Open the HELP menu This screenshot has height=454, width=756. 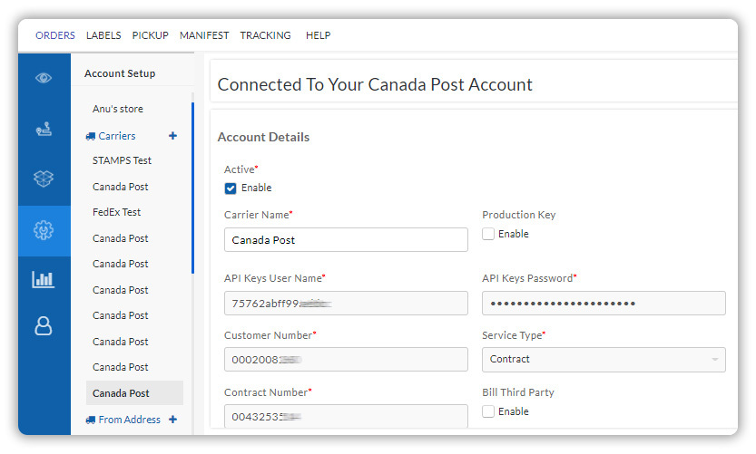319,35
